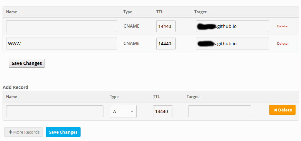The image size is (301, 141).
Task: Click the TTL field under Add Record
Action: pyautogui.click(x=163, y=111)
